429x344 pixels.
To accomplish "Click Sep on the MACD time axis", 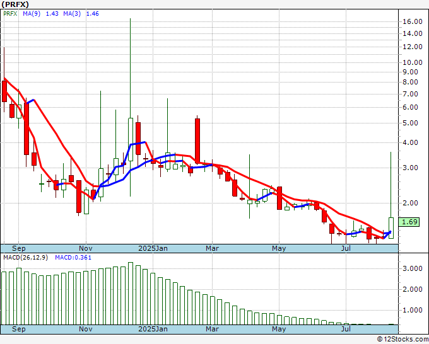I will click(x=19, y=329).
